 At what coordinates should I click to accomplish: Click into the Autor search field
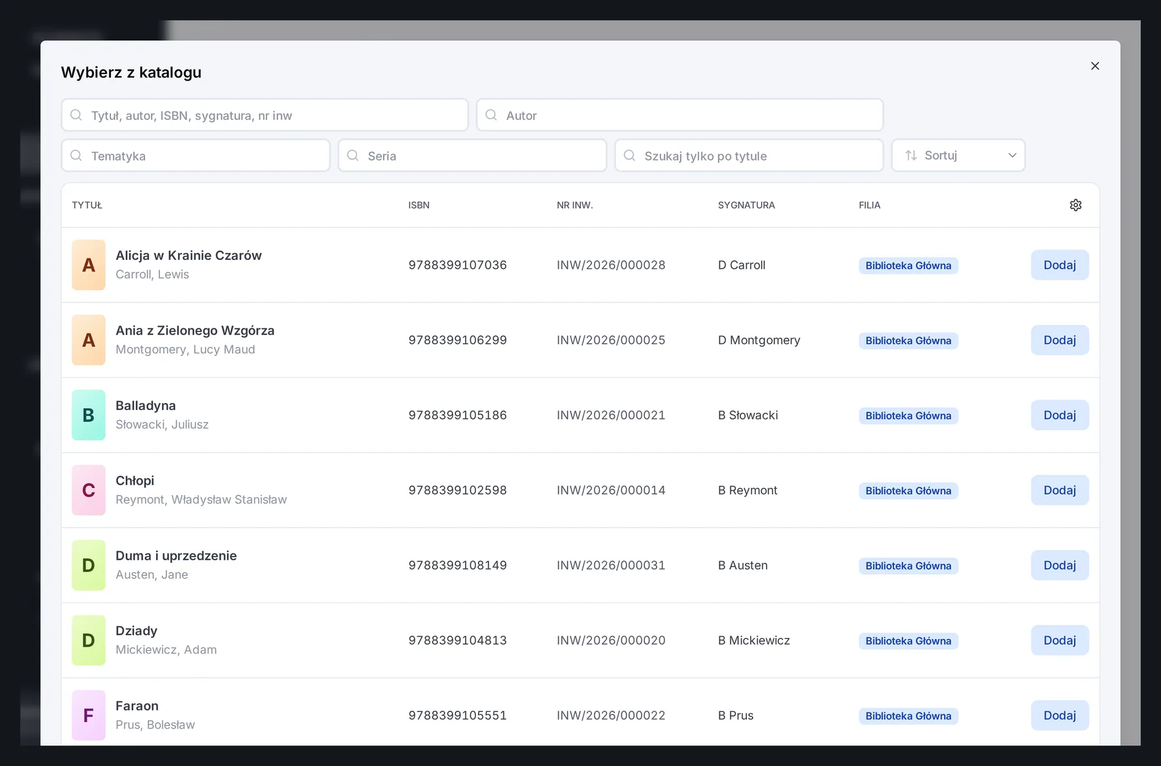(680, 115)
